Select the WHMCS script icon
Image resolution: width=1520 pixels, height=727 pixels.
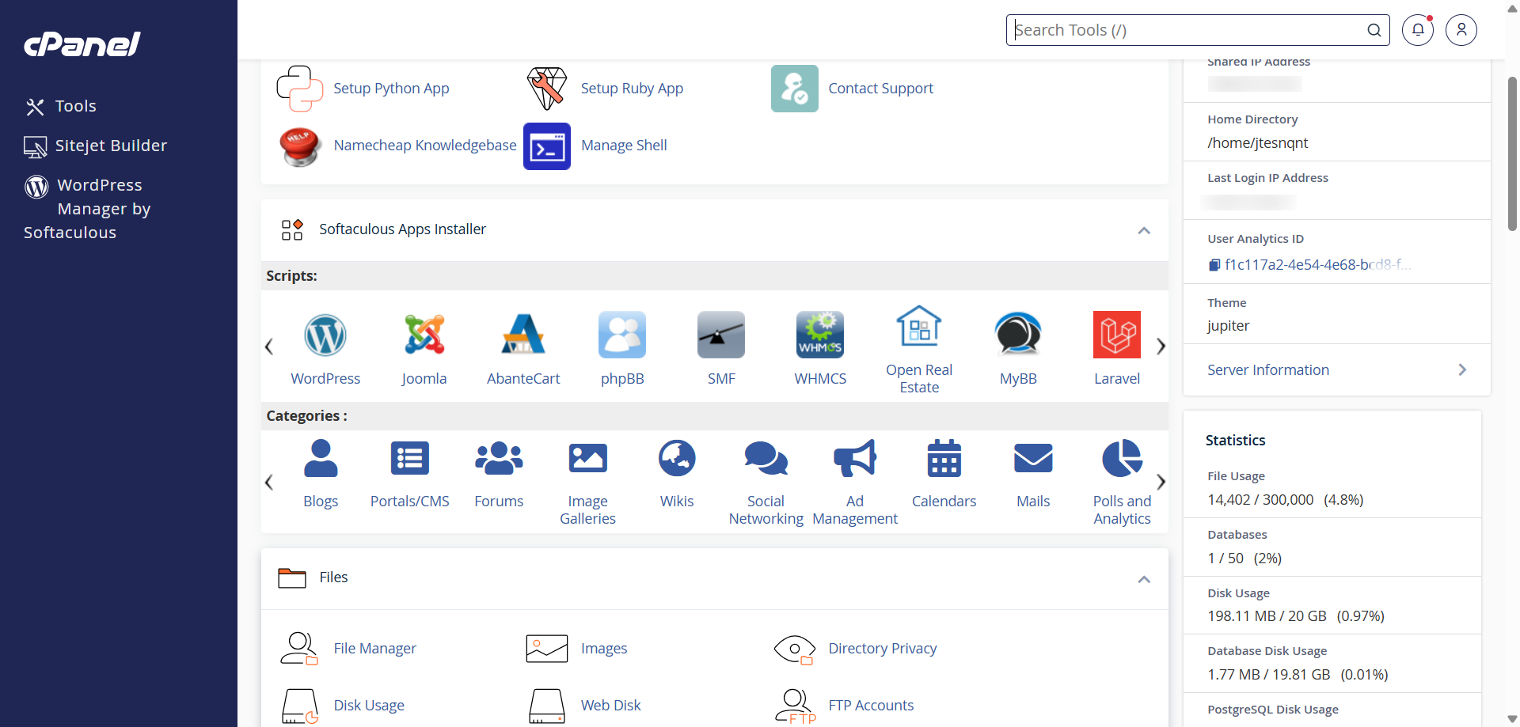pos(820,335)
